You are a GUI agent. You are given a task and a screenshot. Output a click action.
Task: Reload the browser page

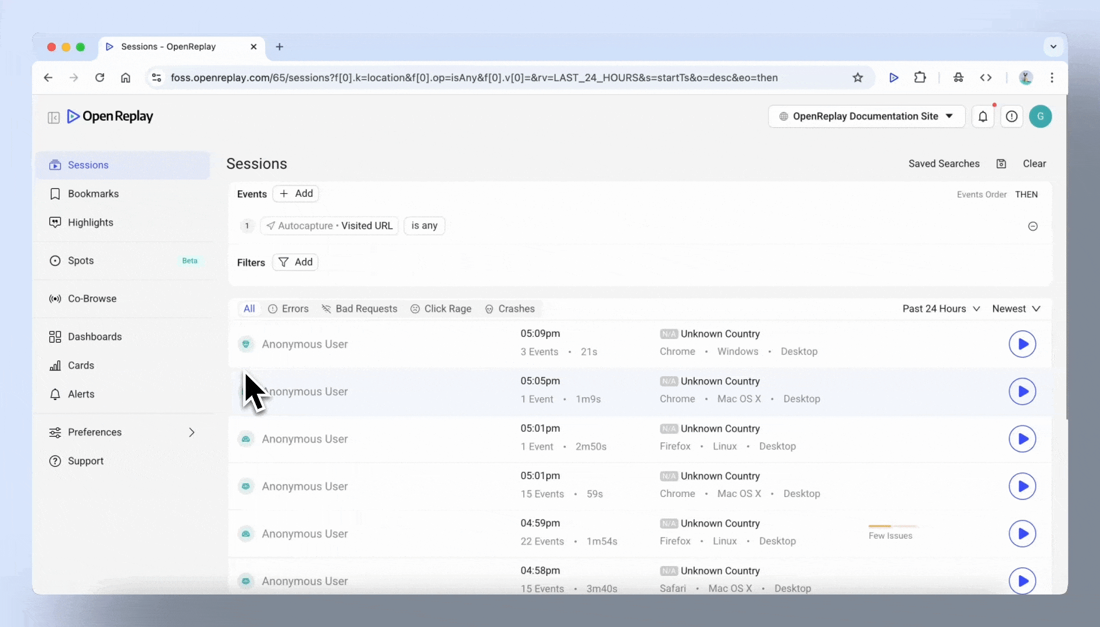click(x=99, y=78)
